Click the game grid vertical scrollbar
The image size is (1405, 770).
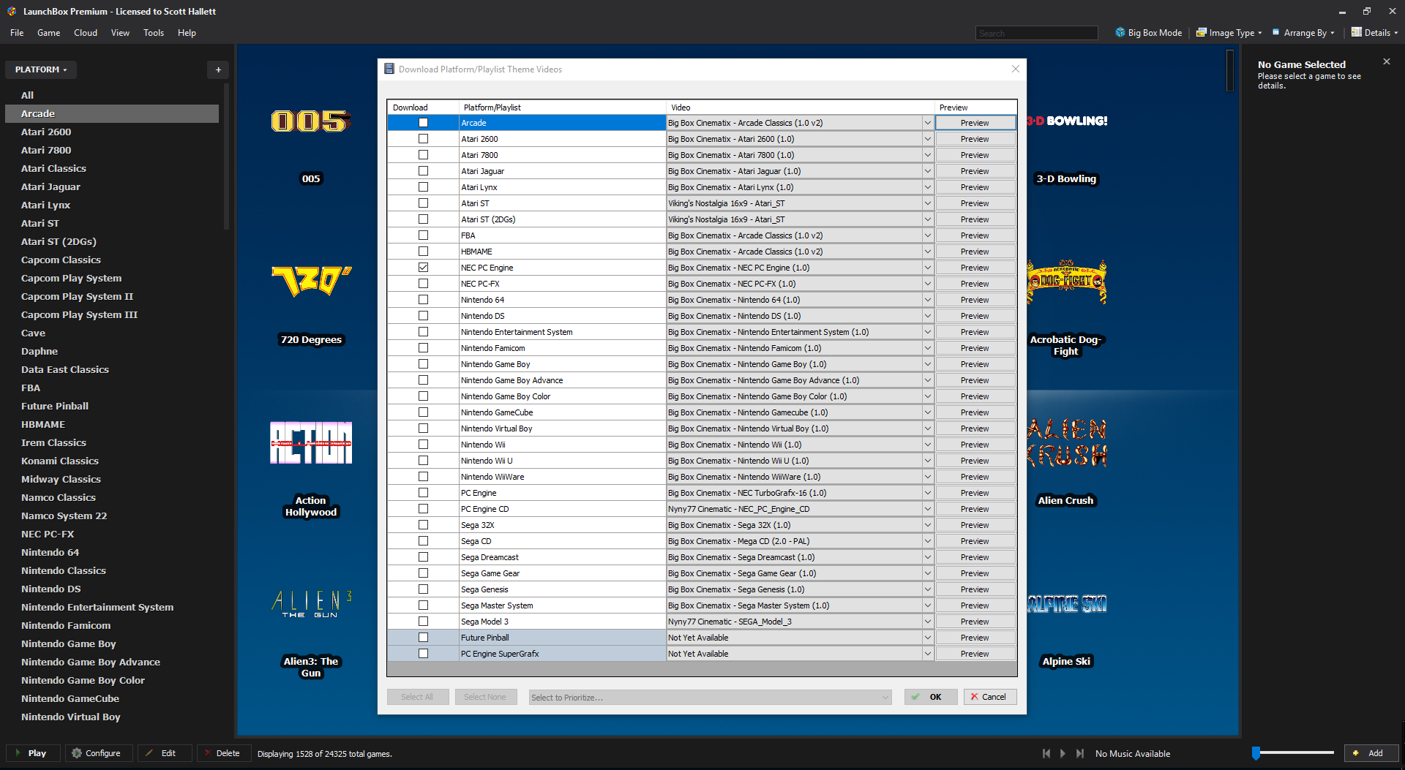(x=1230, y=70)
